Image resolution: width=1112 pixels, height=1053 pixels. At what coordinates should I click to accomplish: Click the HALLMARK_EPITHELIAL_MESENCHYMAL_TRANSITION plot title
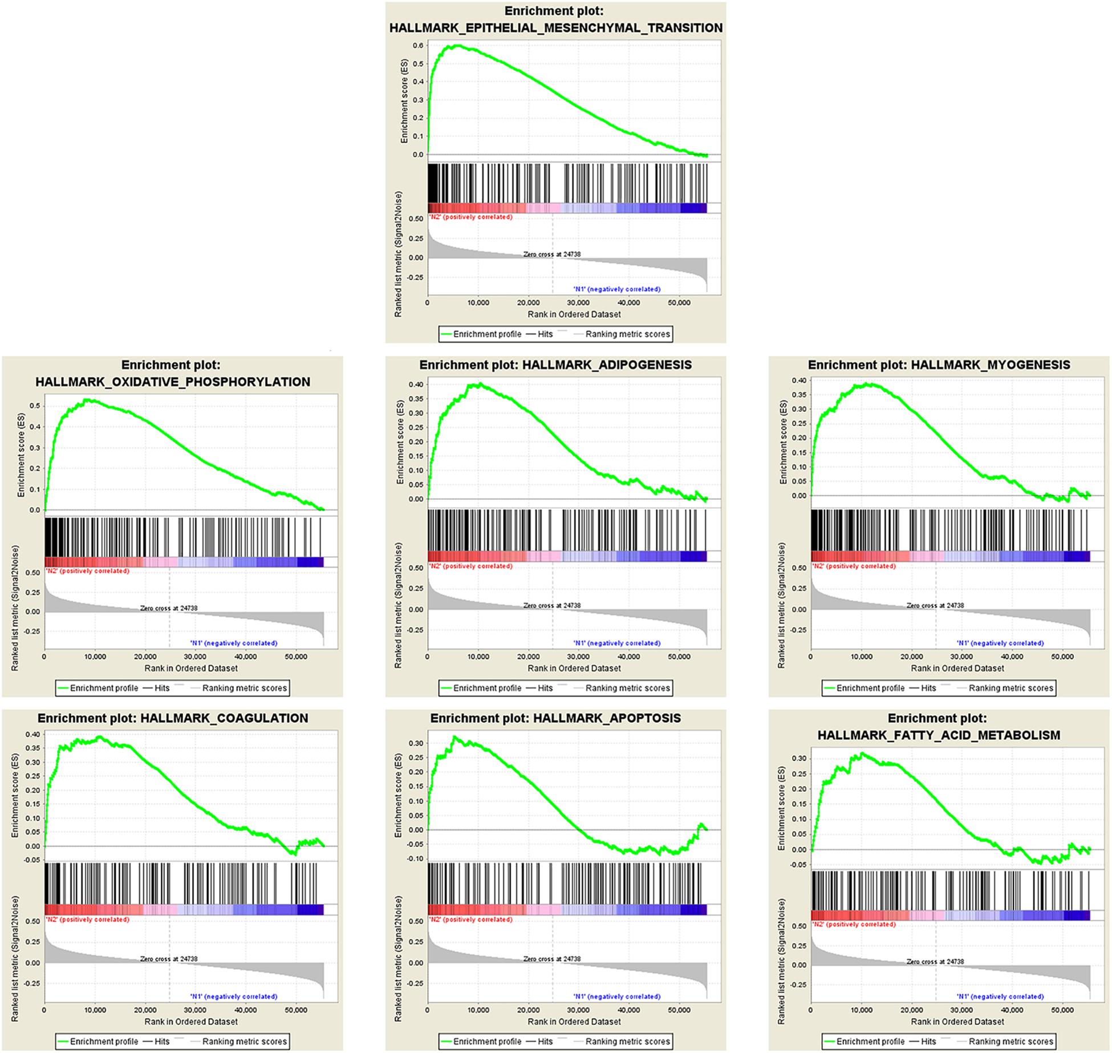click(555, 19)
